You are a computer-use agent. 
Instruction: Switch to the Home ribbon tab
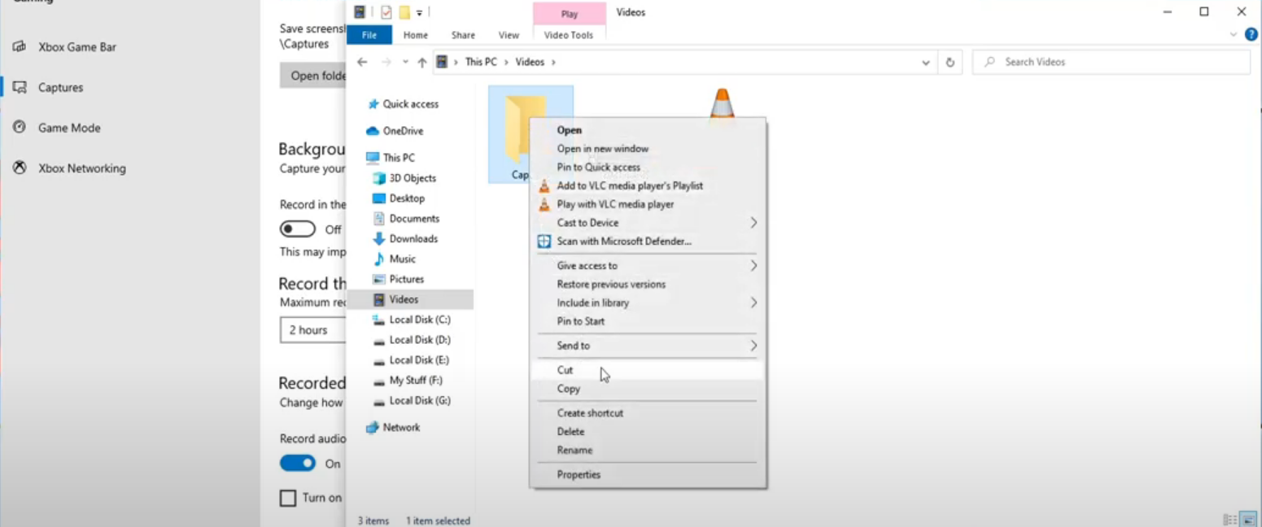click(416, 35)
